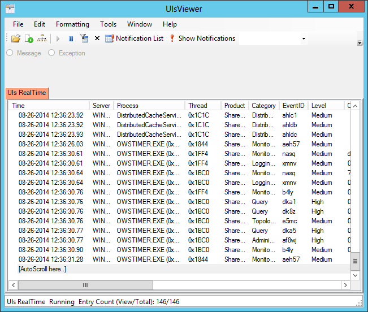Open the File menu
This screenshot has width=368, height=312.
point(18,24)
